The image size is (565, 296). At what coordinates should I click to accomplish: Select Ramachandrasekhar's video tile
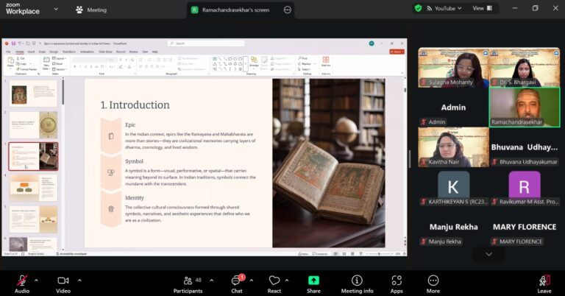pyautogui.click(x=524, y=108)
